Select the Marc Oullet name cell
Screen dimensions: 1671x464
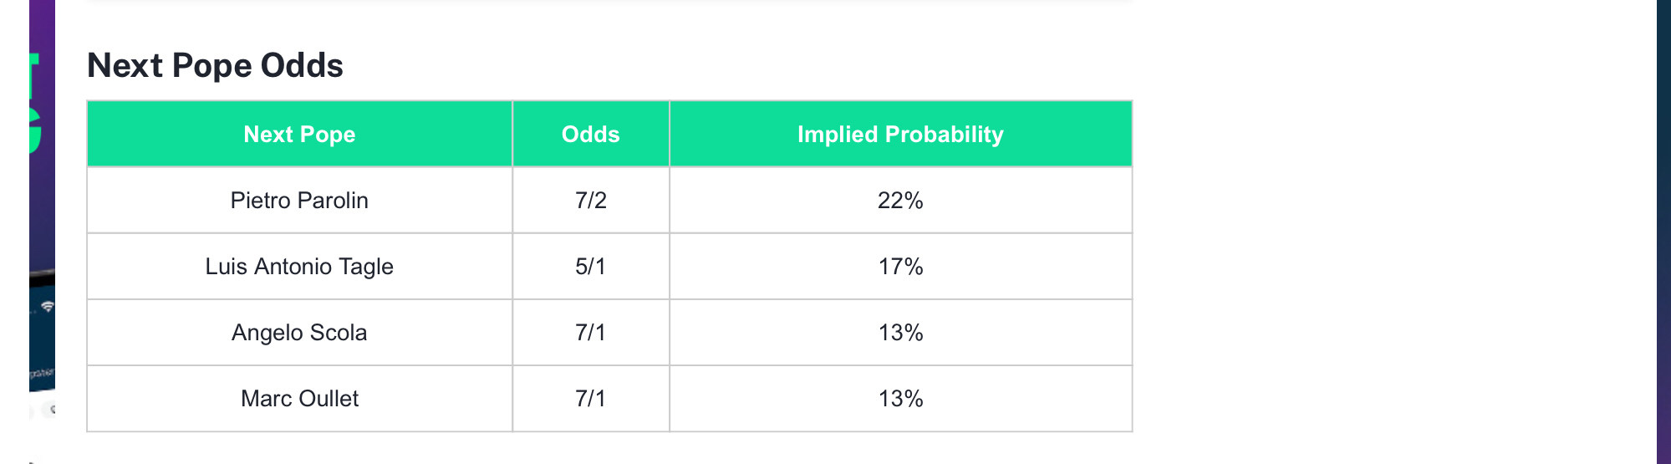(x=299, y=399)
